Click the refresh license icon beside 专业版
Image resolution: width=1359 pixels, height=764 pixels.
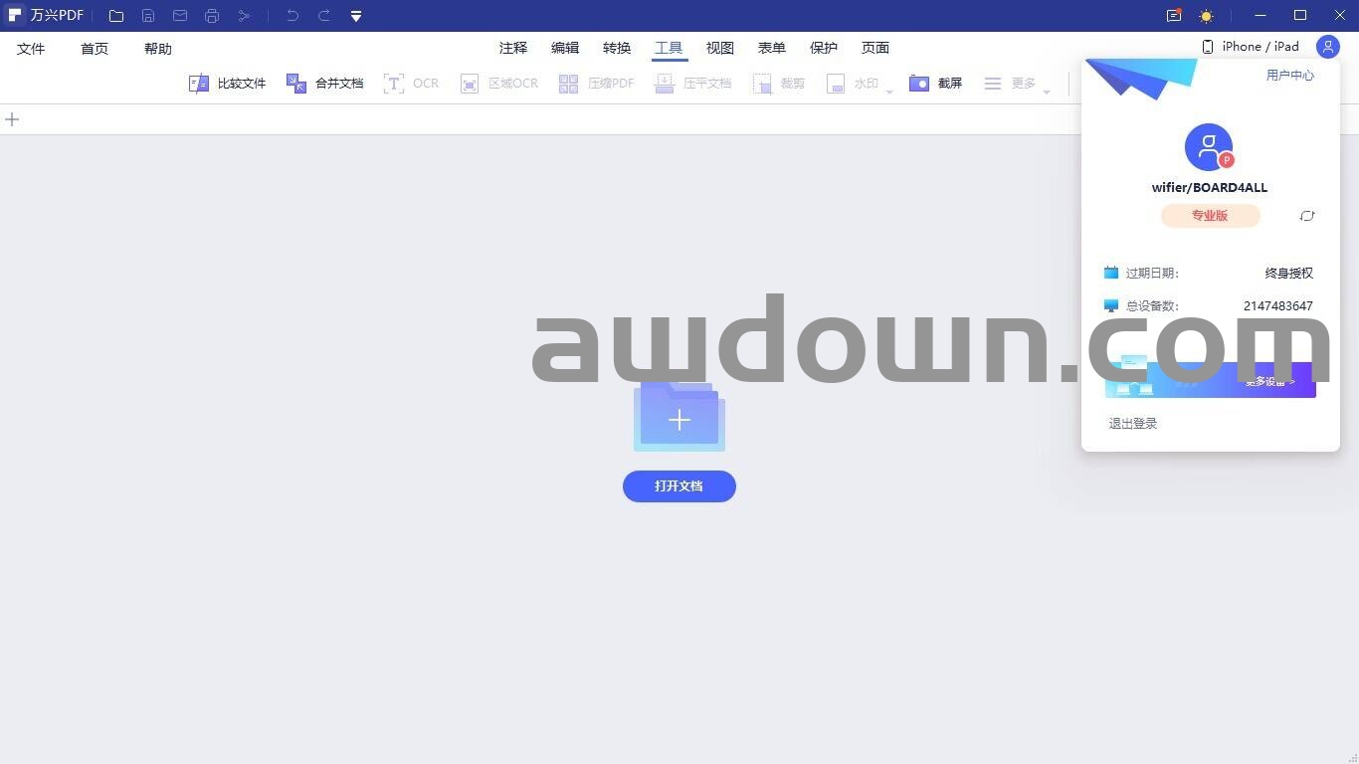[1307, 216]
